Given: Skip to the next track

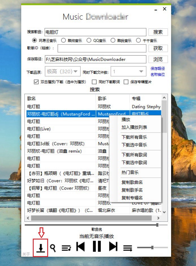Looking at the screenshot, I should click(x=113, y=246).
